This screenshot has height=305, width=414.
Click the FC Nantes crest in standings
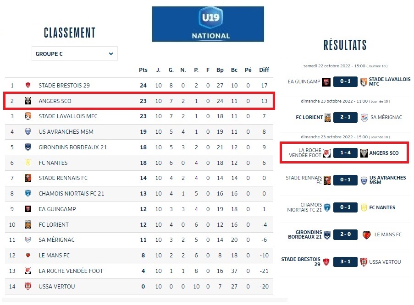click(28, 163)
